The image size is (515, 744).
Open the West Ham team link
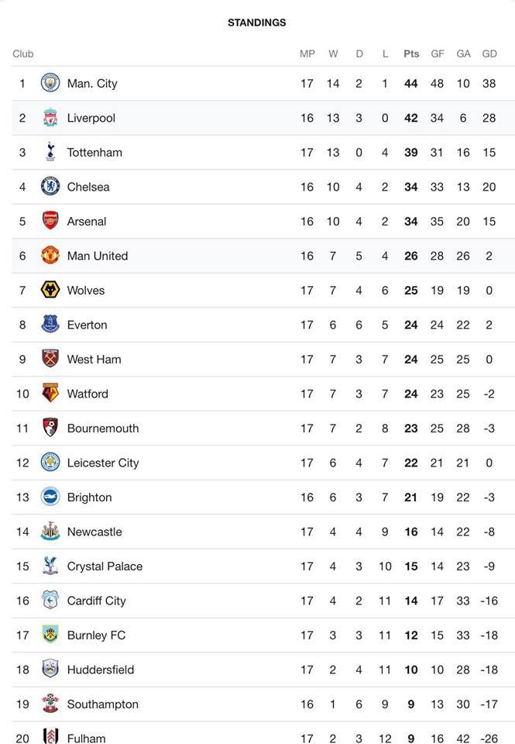(94, 359)
